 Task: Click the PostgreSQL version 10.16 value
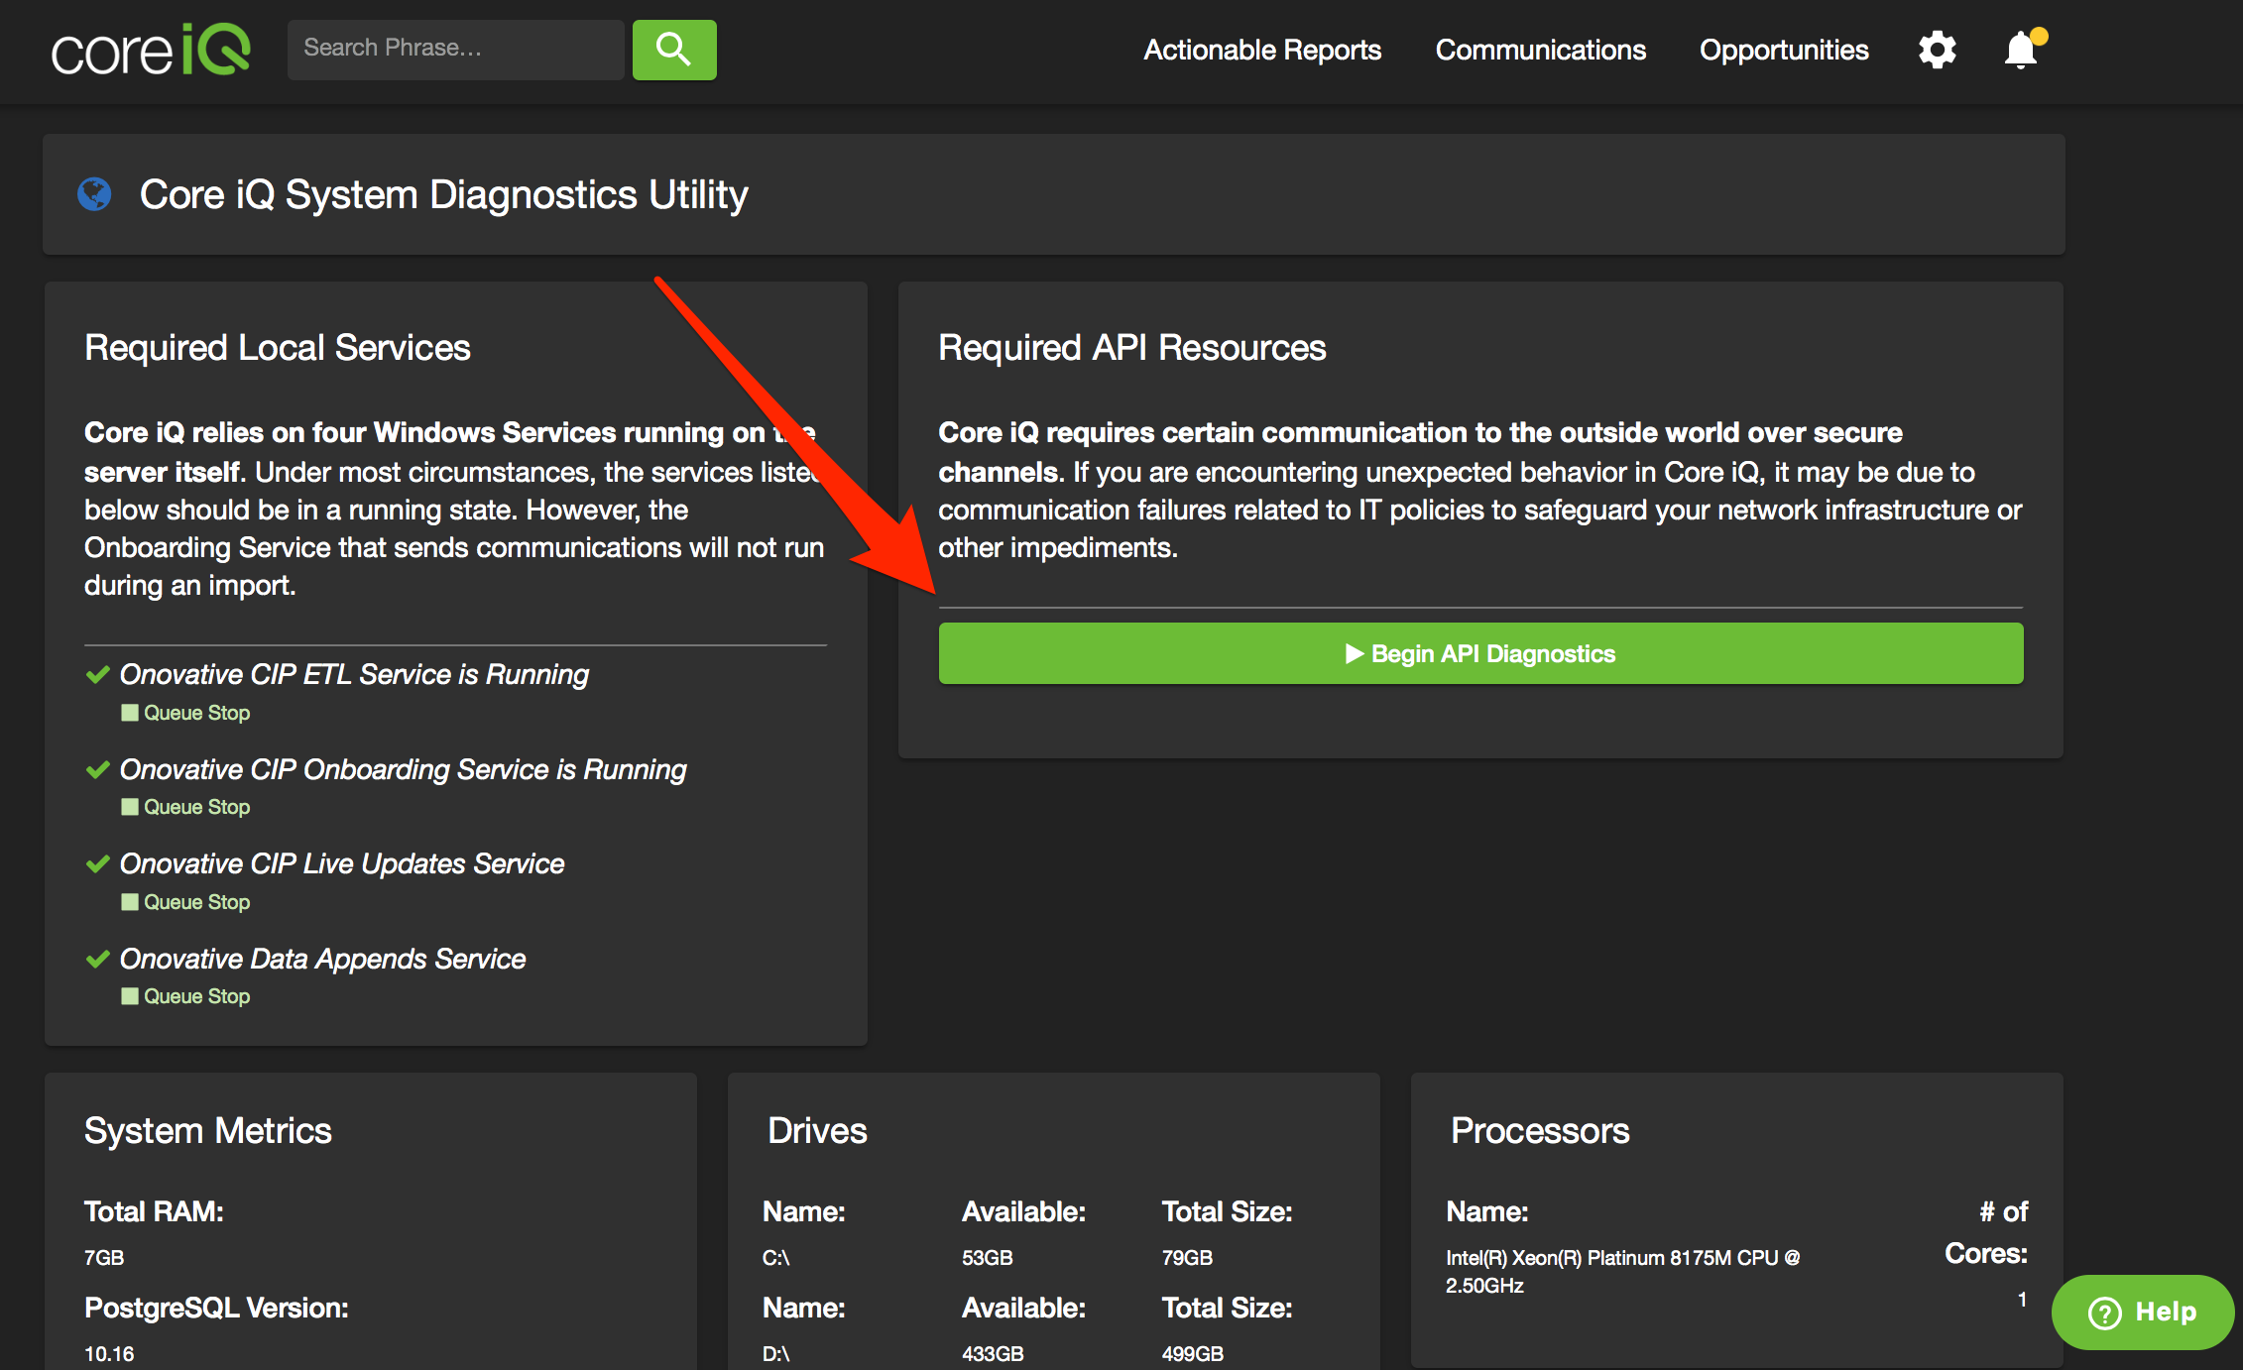pyautogui.click(x=109, y=1354)
